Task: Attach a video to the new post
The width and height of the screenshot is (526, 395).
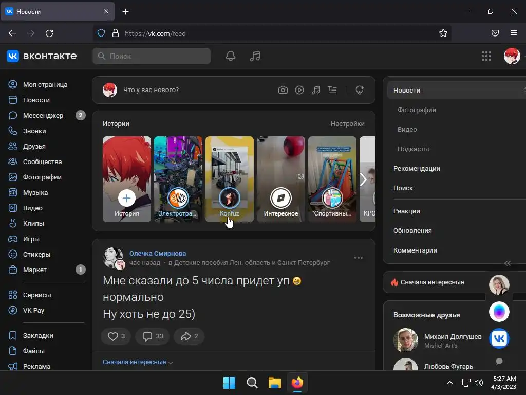Action: (x=299, y=90)
